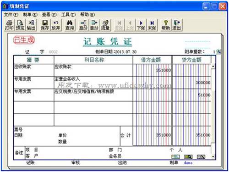This screenshot has width=229, height=172.
Task: Open Query (查询) binoculars icon
Action: coord(70,25)
